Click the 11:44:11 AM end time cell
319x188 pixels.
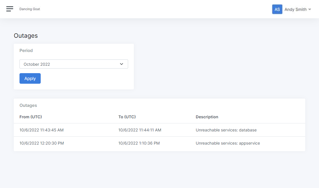140,130
